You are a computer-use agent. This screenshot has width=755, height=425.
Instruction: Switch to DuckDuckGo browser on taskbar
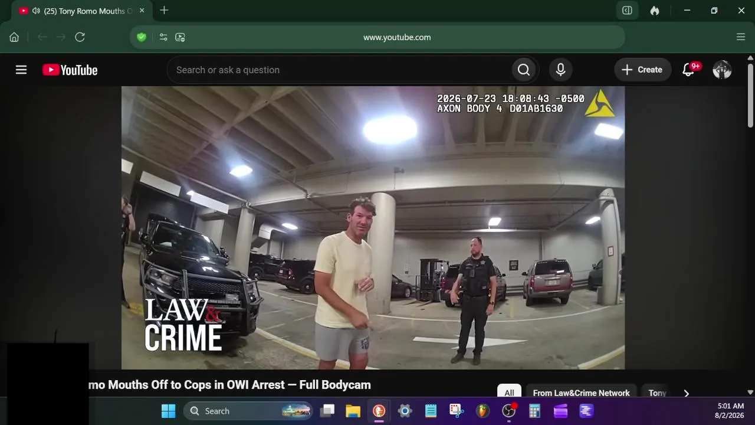click(379, 411)
